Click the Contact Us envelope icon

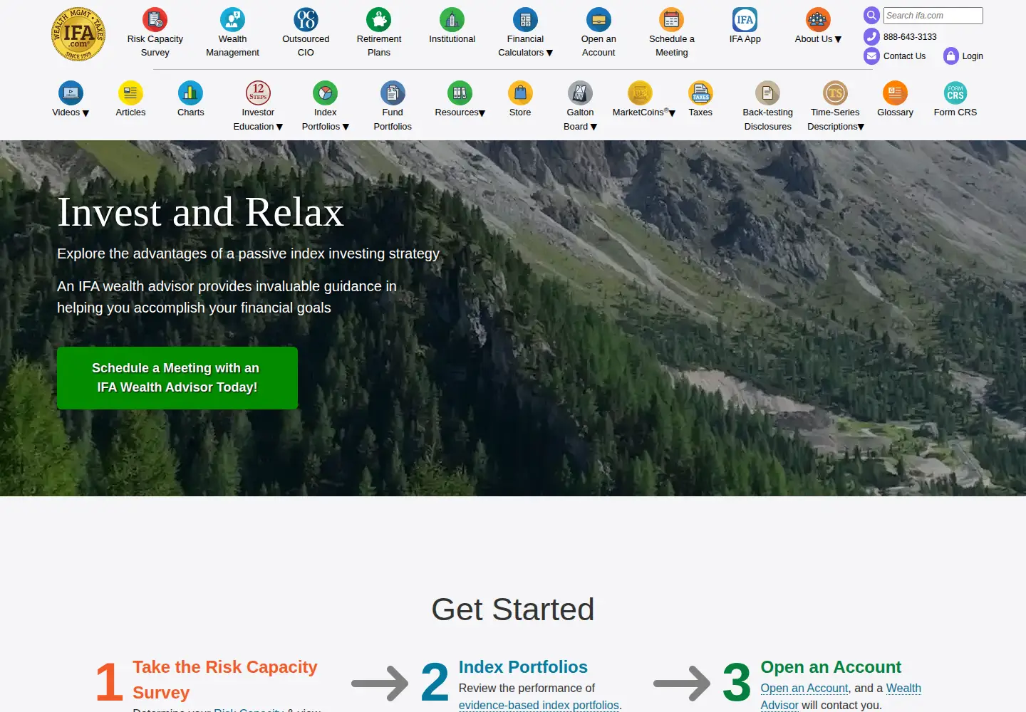(871, 56)
